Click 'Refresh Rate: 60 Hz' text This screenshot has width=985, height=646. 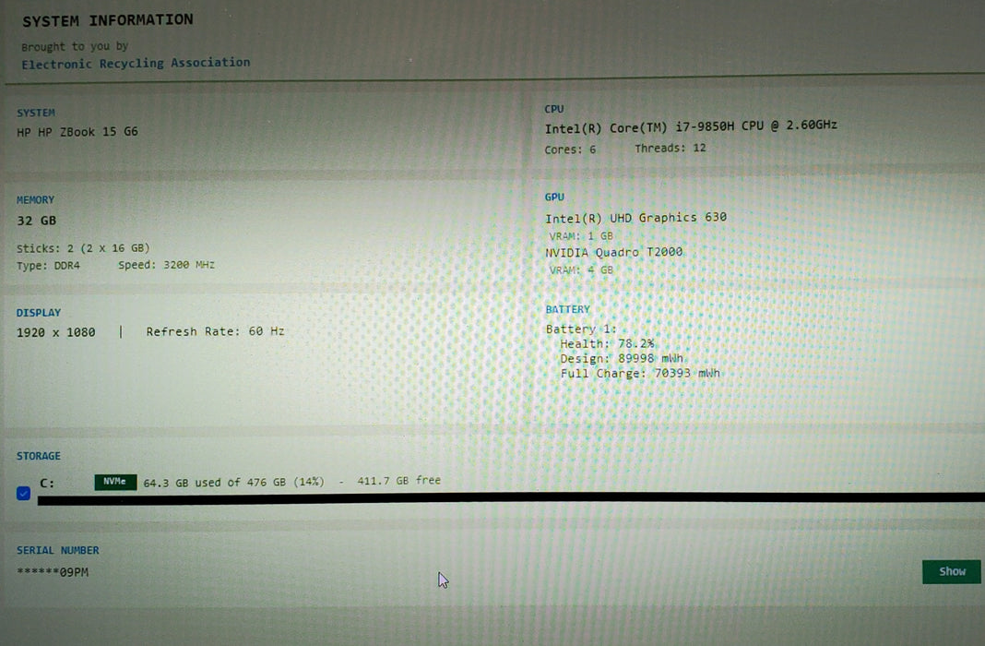216,331
